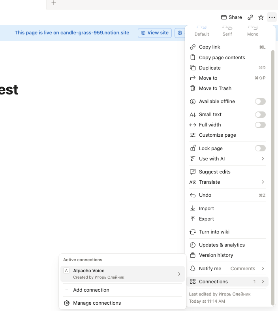Screen dimensions: 278x311
Task: Click the Version history icon
Action: coord(193,255)
